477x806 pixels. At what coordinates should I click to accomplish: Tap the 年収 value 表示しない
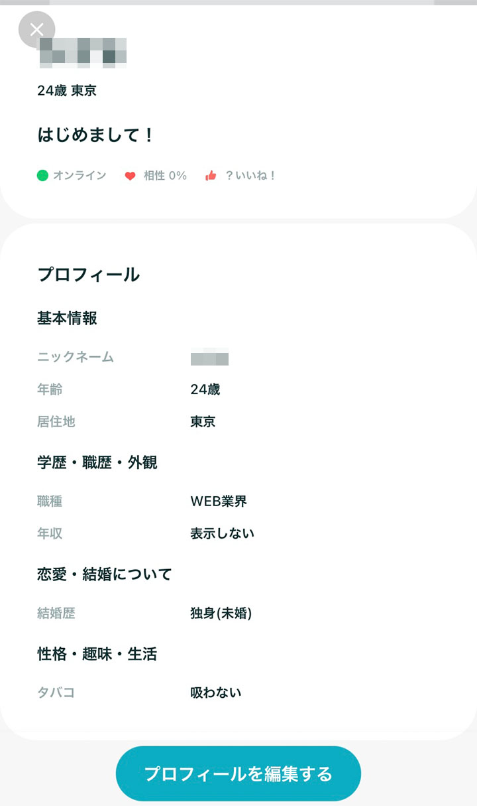(223, 533)
